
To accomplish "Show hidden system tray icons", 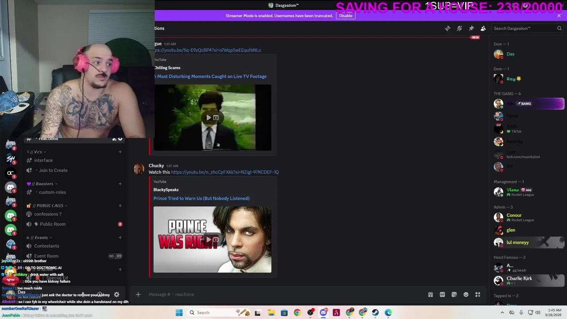I will tap(502, 312).
